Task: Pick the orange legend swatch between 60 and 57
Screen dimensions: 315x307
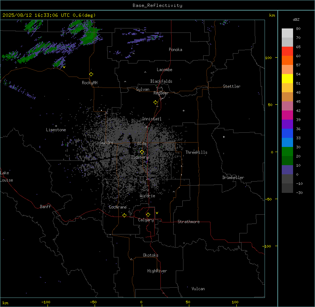Action: [x=287, y=60]
